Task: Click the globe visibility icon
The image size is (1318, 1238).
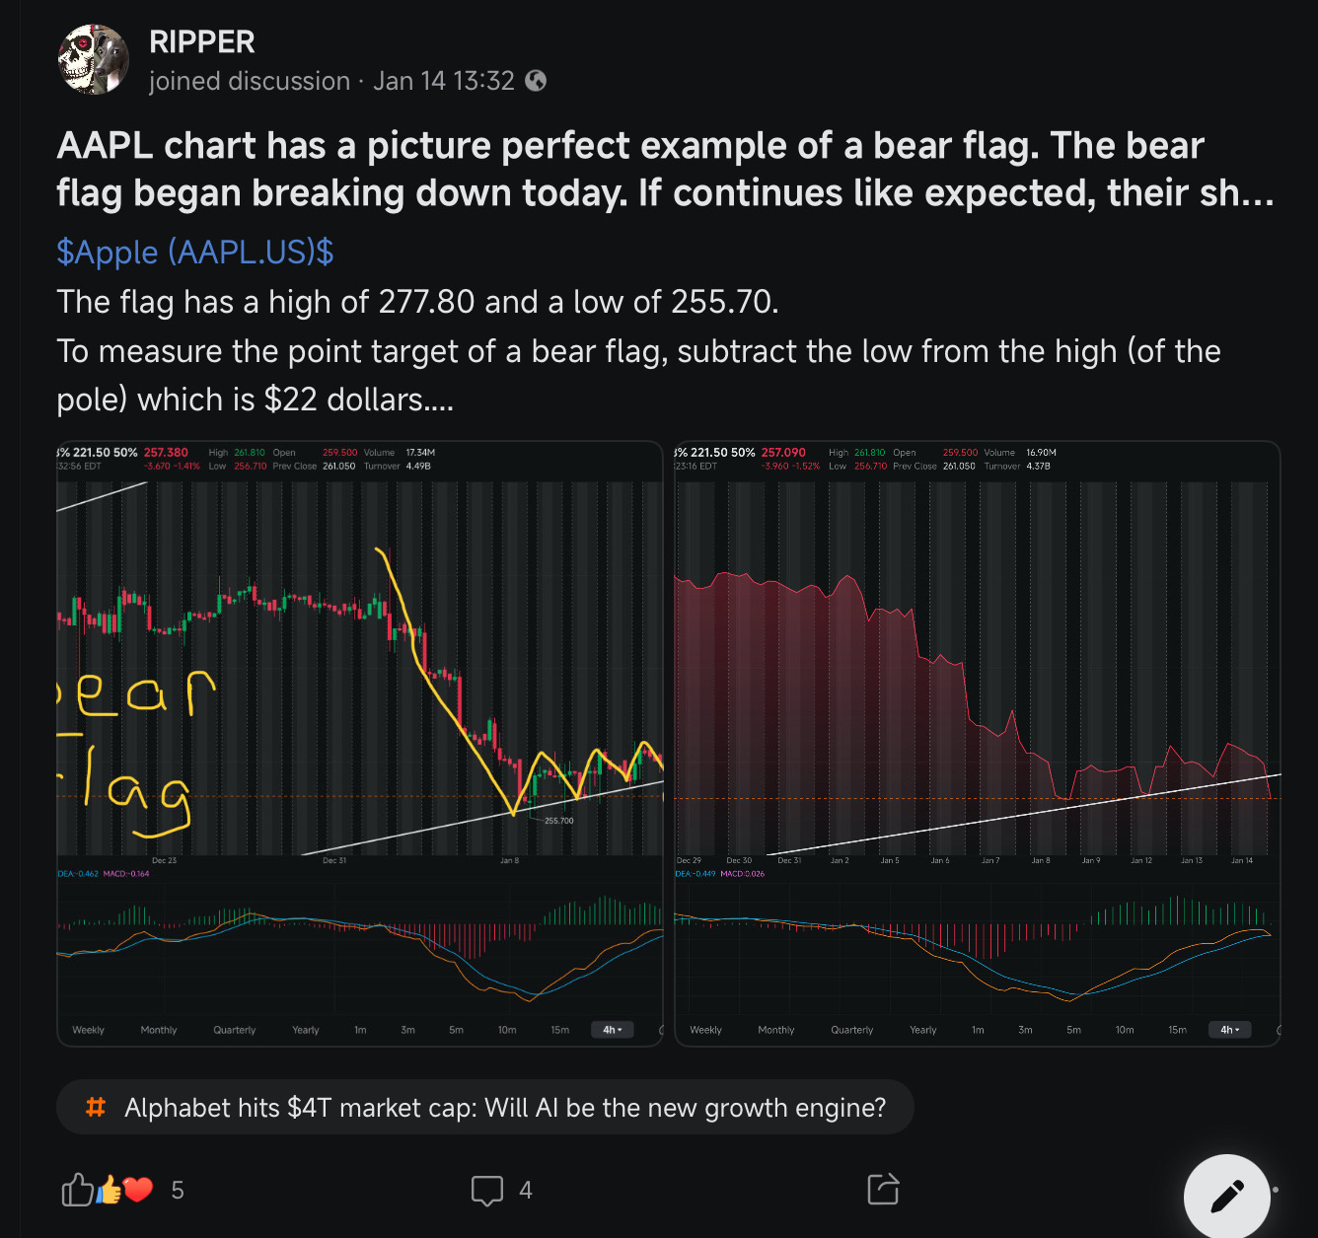Action: 536,81
